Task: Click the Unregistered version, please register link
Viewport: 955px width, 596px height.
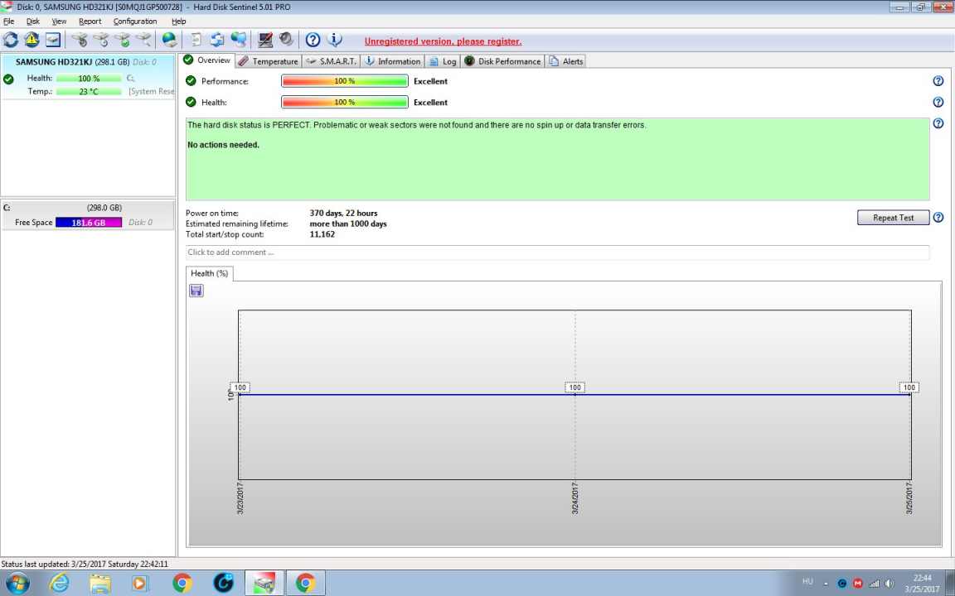Action: coord(443,41)
